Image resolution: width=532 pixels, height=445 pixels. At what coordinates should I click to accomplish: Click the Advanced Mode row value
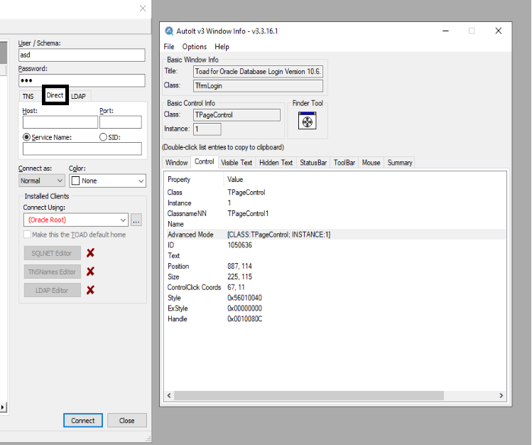pos(278,235)
